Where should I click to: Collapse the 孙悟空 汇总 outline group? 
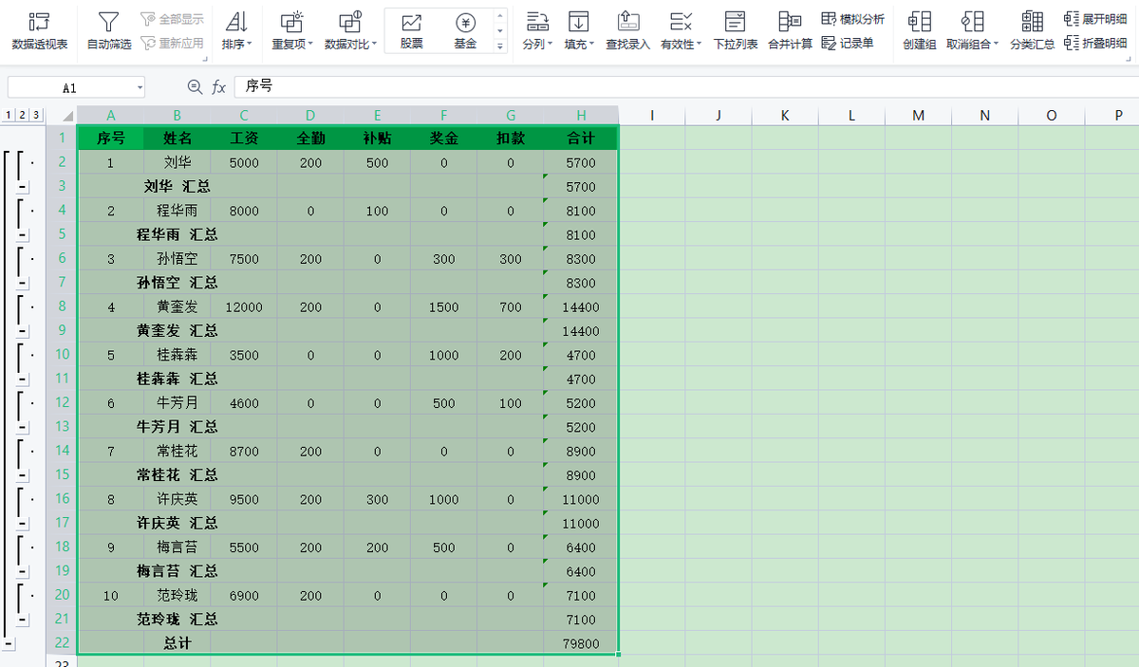[x=24, y=283]
